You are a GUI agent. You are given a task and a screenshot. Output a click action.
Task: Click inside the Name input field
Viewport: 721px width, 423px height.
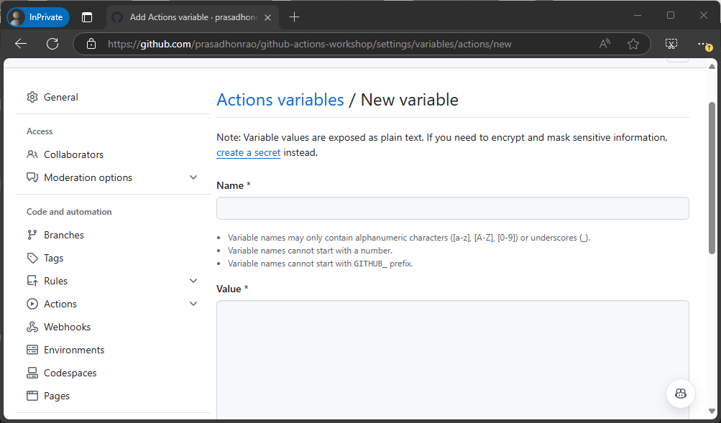click(451, 208)
